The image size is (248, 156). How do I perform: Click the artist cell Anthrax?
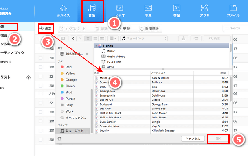157,82
